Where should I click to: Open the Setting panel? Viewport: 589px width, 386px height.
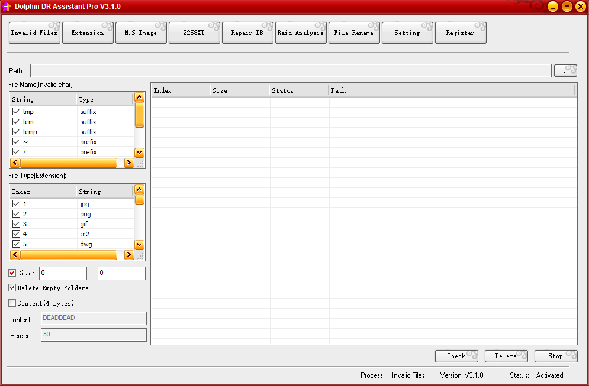[x=407, y=33]
